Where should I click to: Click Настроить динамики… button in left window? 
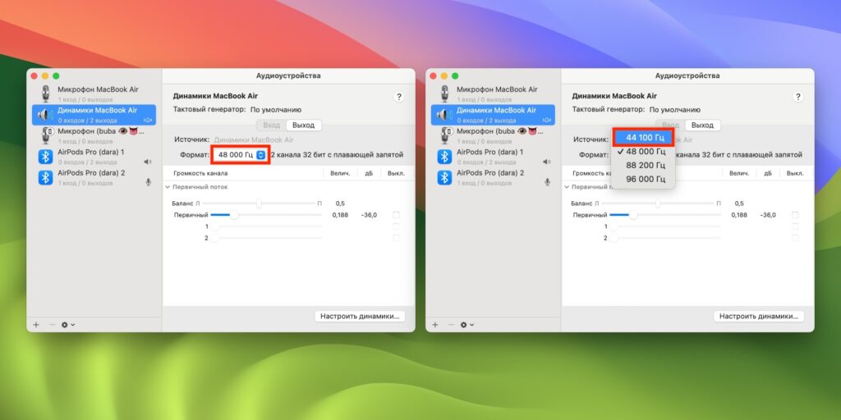tap(360, 316)
